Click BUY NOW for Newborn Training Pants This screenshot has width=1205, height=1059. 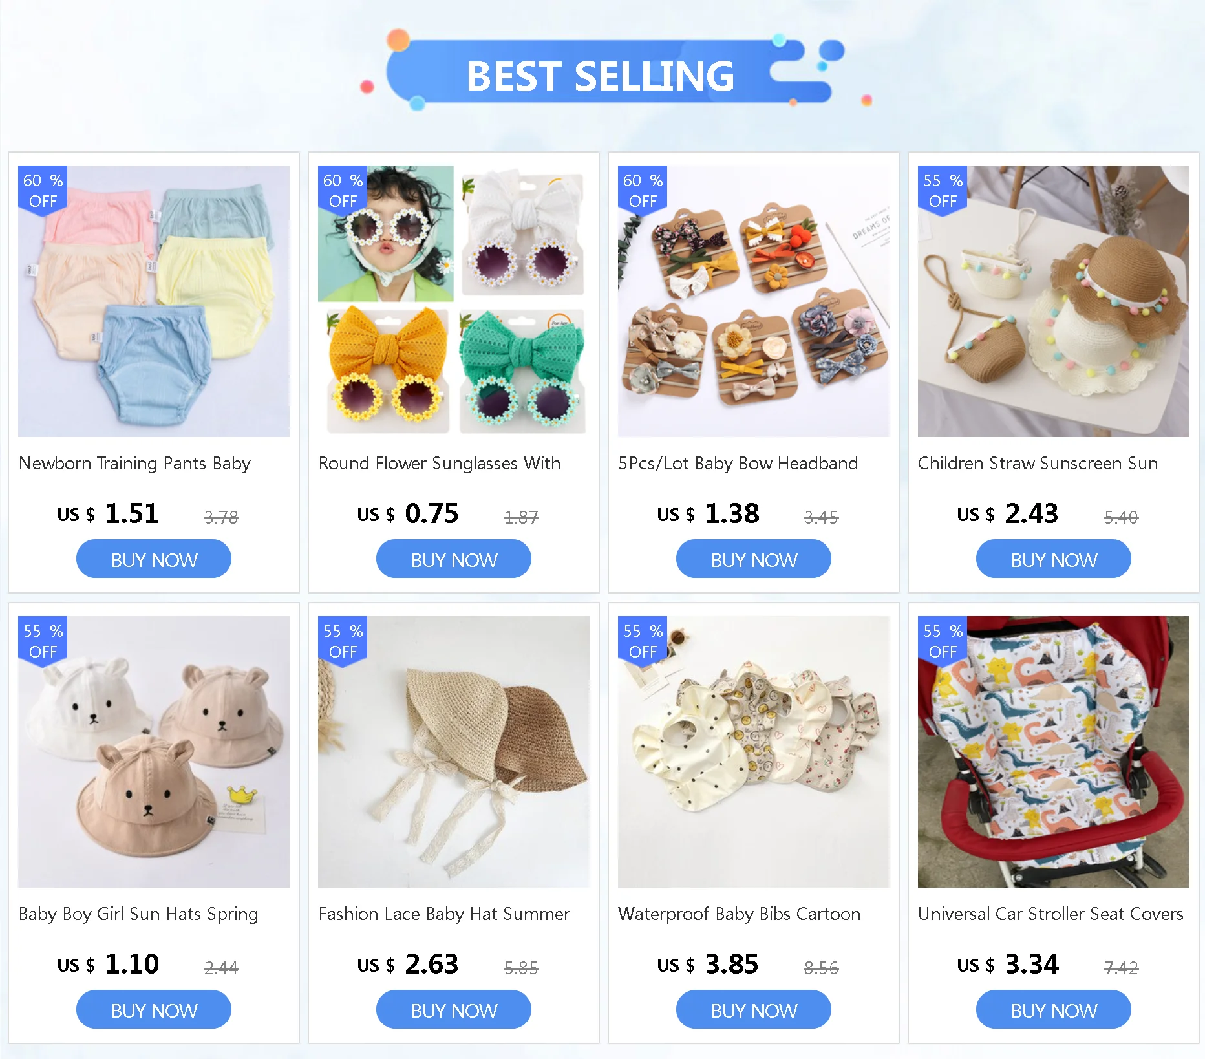pyautogui.click(x=154, y=559)
